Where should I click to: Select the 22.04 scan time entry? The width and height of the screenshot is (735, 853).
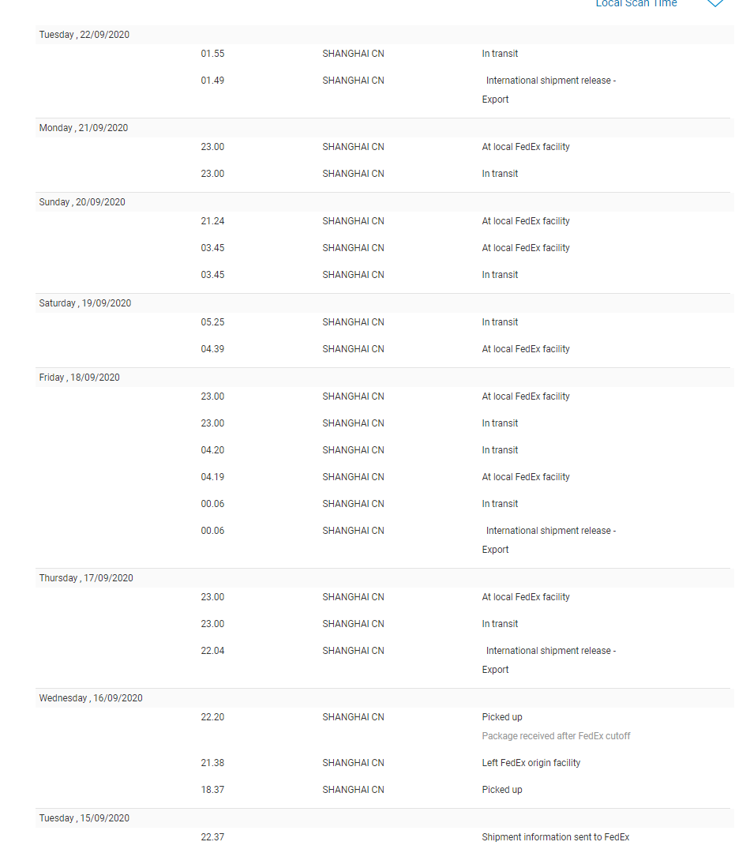pyautogui.click(x=212, y=651)
